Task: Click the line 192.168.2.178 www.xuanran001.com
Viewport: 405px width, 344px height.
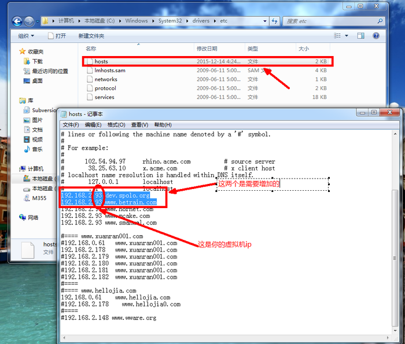Action: click(x=119, y=250)
